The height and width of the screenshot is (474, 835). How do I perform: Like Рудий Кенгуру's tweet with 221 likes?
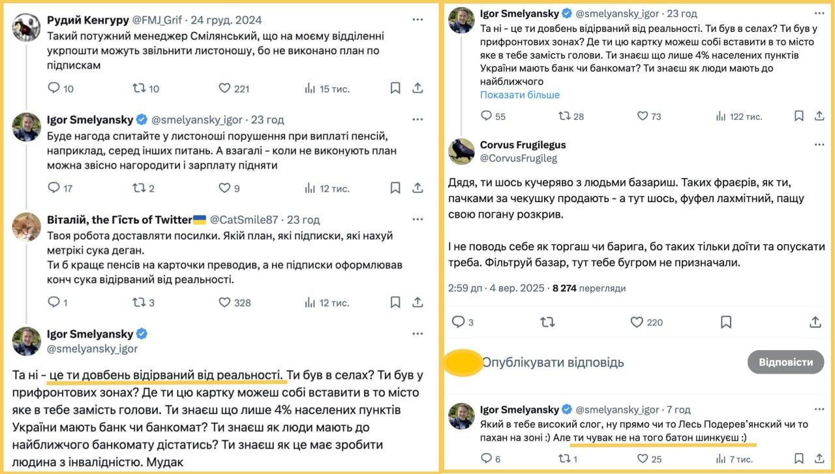click(x=224, y=89)
